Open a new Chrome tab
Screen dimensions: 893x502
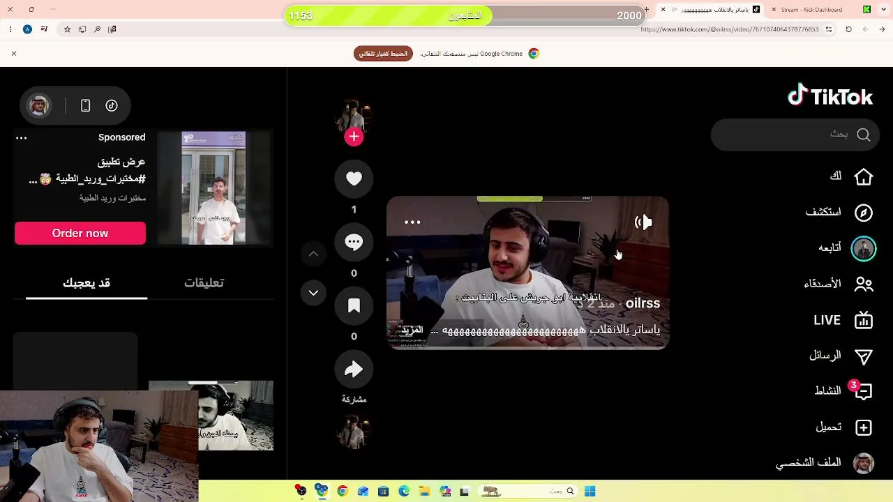pyautogui.click(x=647, y=10)
